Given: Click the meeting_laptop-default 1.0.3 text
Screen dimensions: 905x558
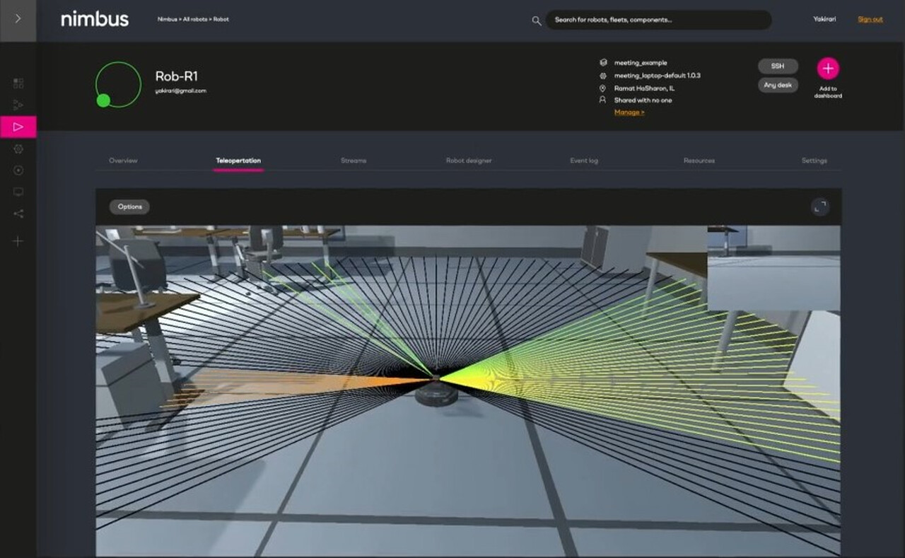Looking at the screenshot, I should [658, 75].
